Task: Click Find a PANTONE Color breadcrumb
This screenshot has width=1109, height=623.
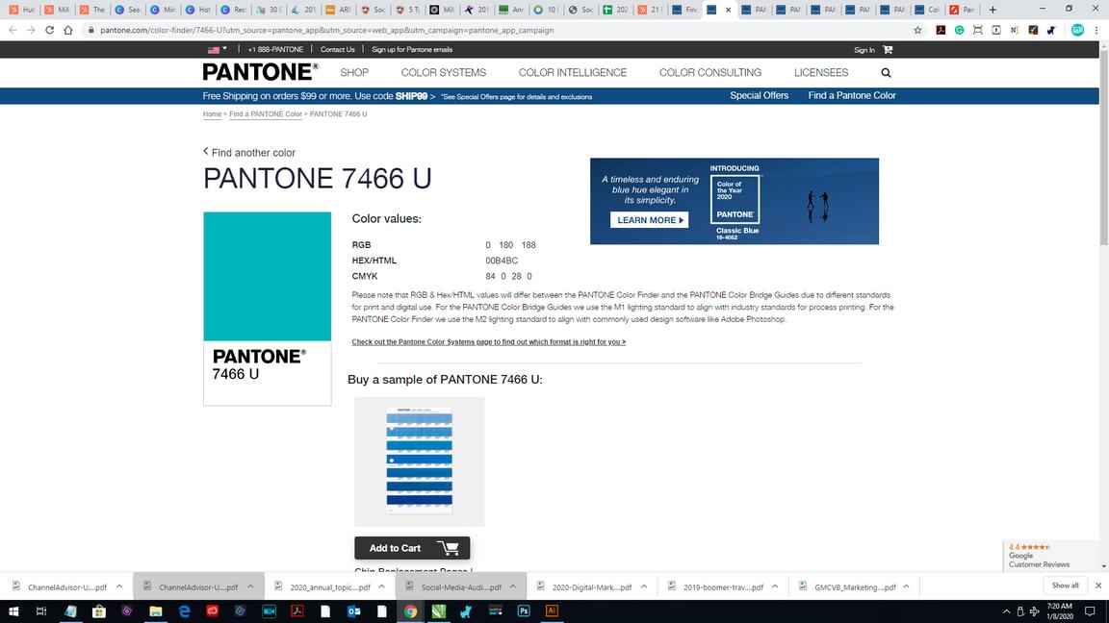Action: 266,113
